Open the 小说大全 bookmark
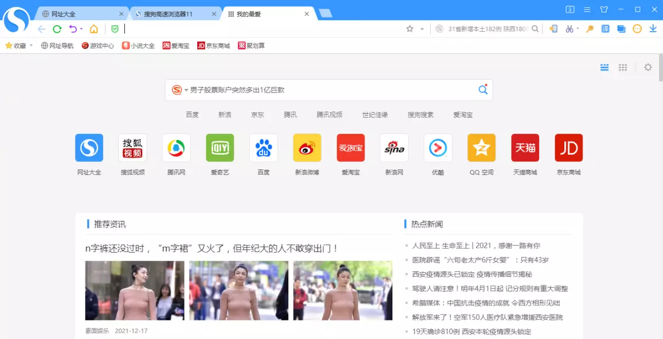 (138, 46)
